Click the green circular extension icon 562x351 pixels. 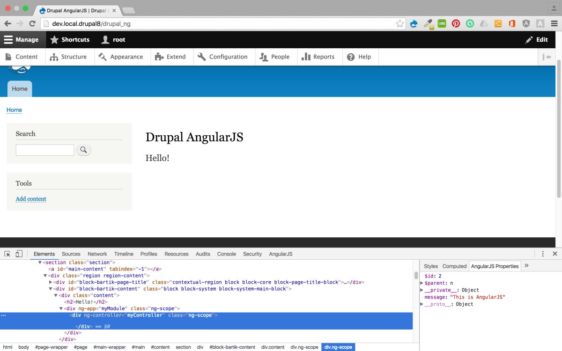click(470, 23)
